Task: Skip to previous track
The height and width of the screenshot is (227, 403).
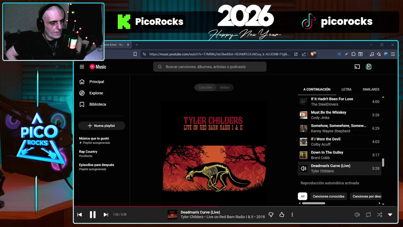Action: [x=80, y=215]
